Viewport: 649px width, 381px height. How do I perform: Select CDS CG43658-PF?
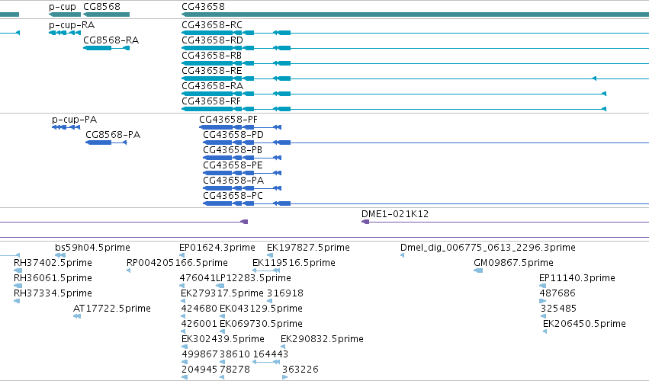(x=240, y=127)
